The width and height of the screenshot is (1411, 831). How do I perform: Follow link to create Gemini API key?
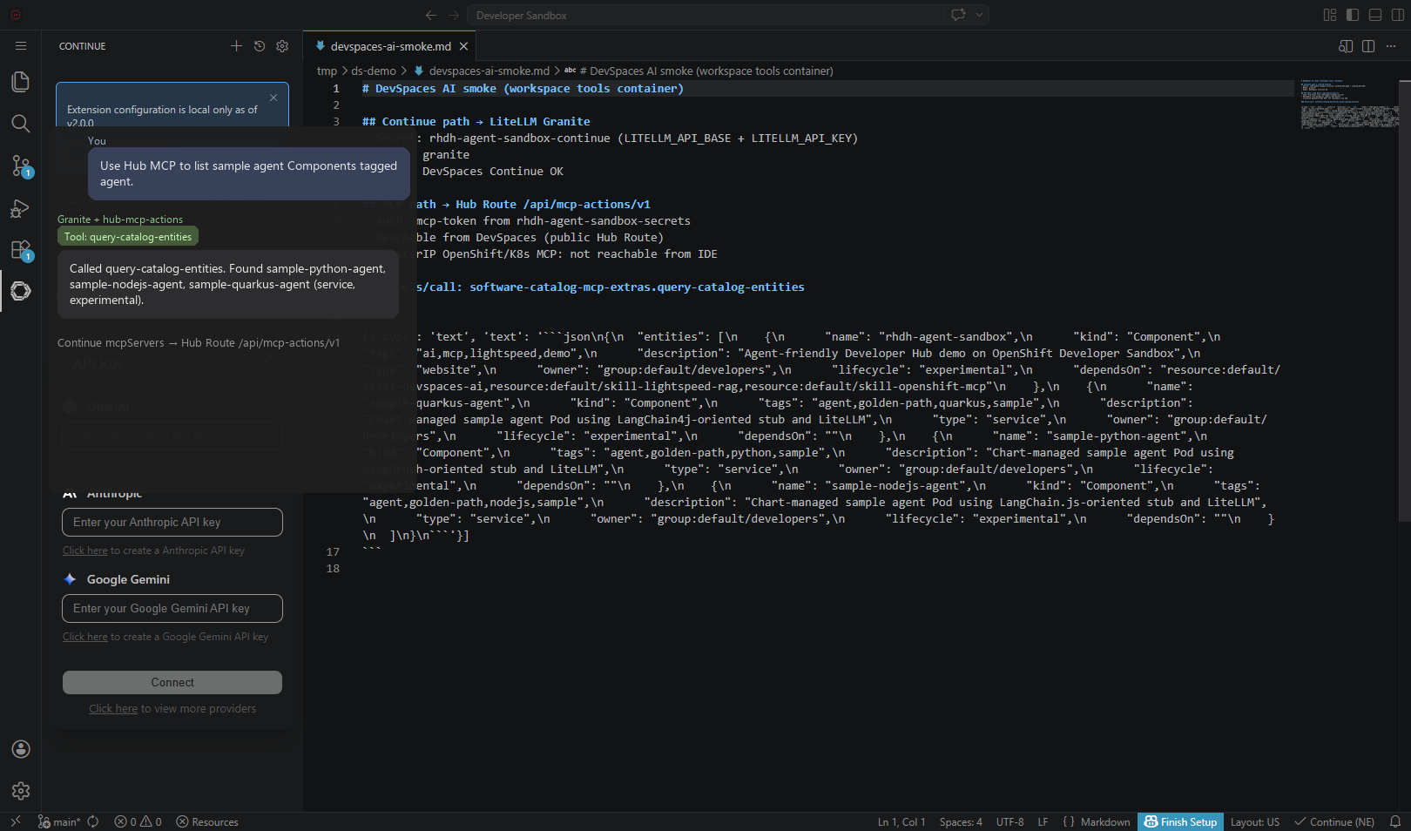(x=85, y=637)
